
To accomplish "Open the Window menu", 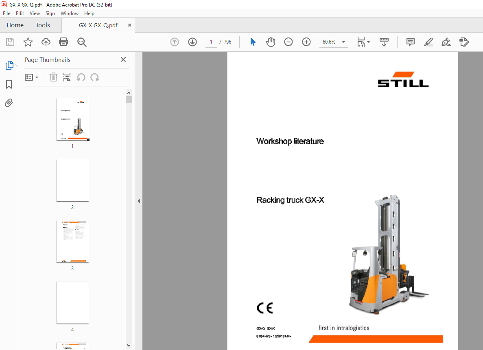I will [69, 13].
